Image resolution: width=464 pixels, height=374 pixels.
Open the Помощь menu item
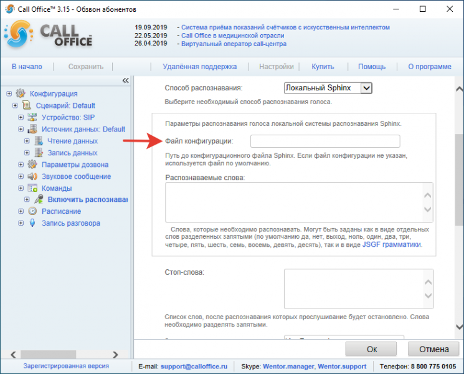[372, 67]
